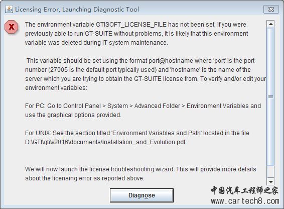Screen dimensions: 284x209
Task: Click the red error X icon
Action: click(12, 27)
